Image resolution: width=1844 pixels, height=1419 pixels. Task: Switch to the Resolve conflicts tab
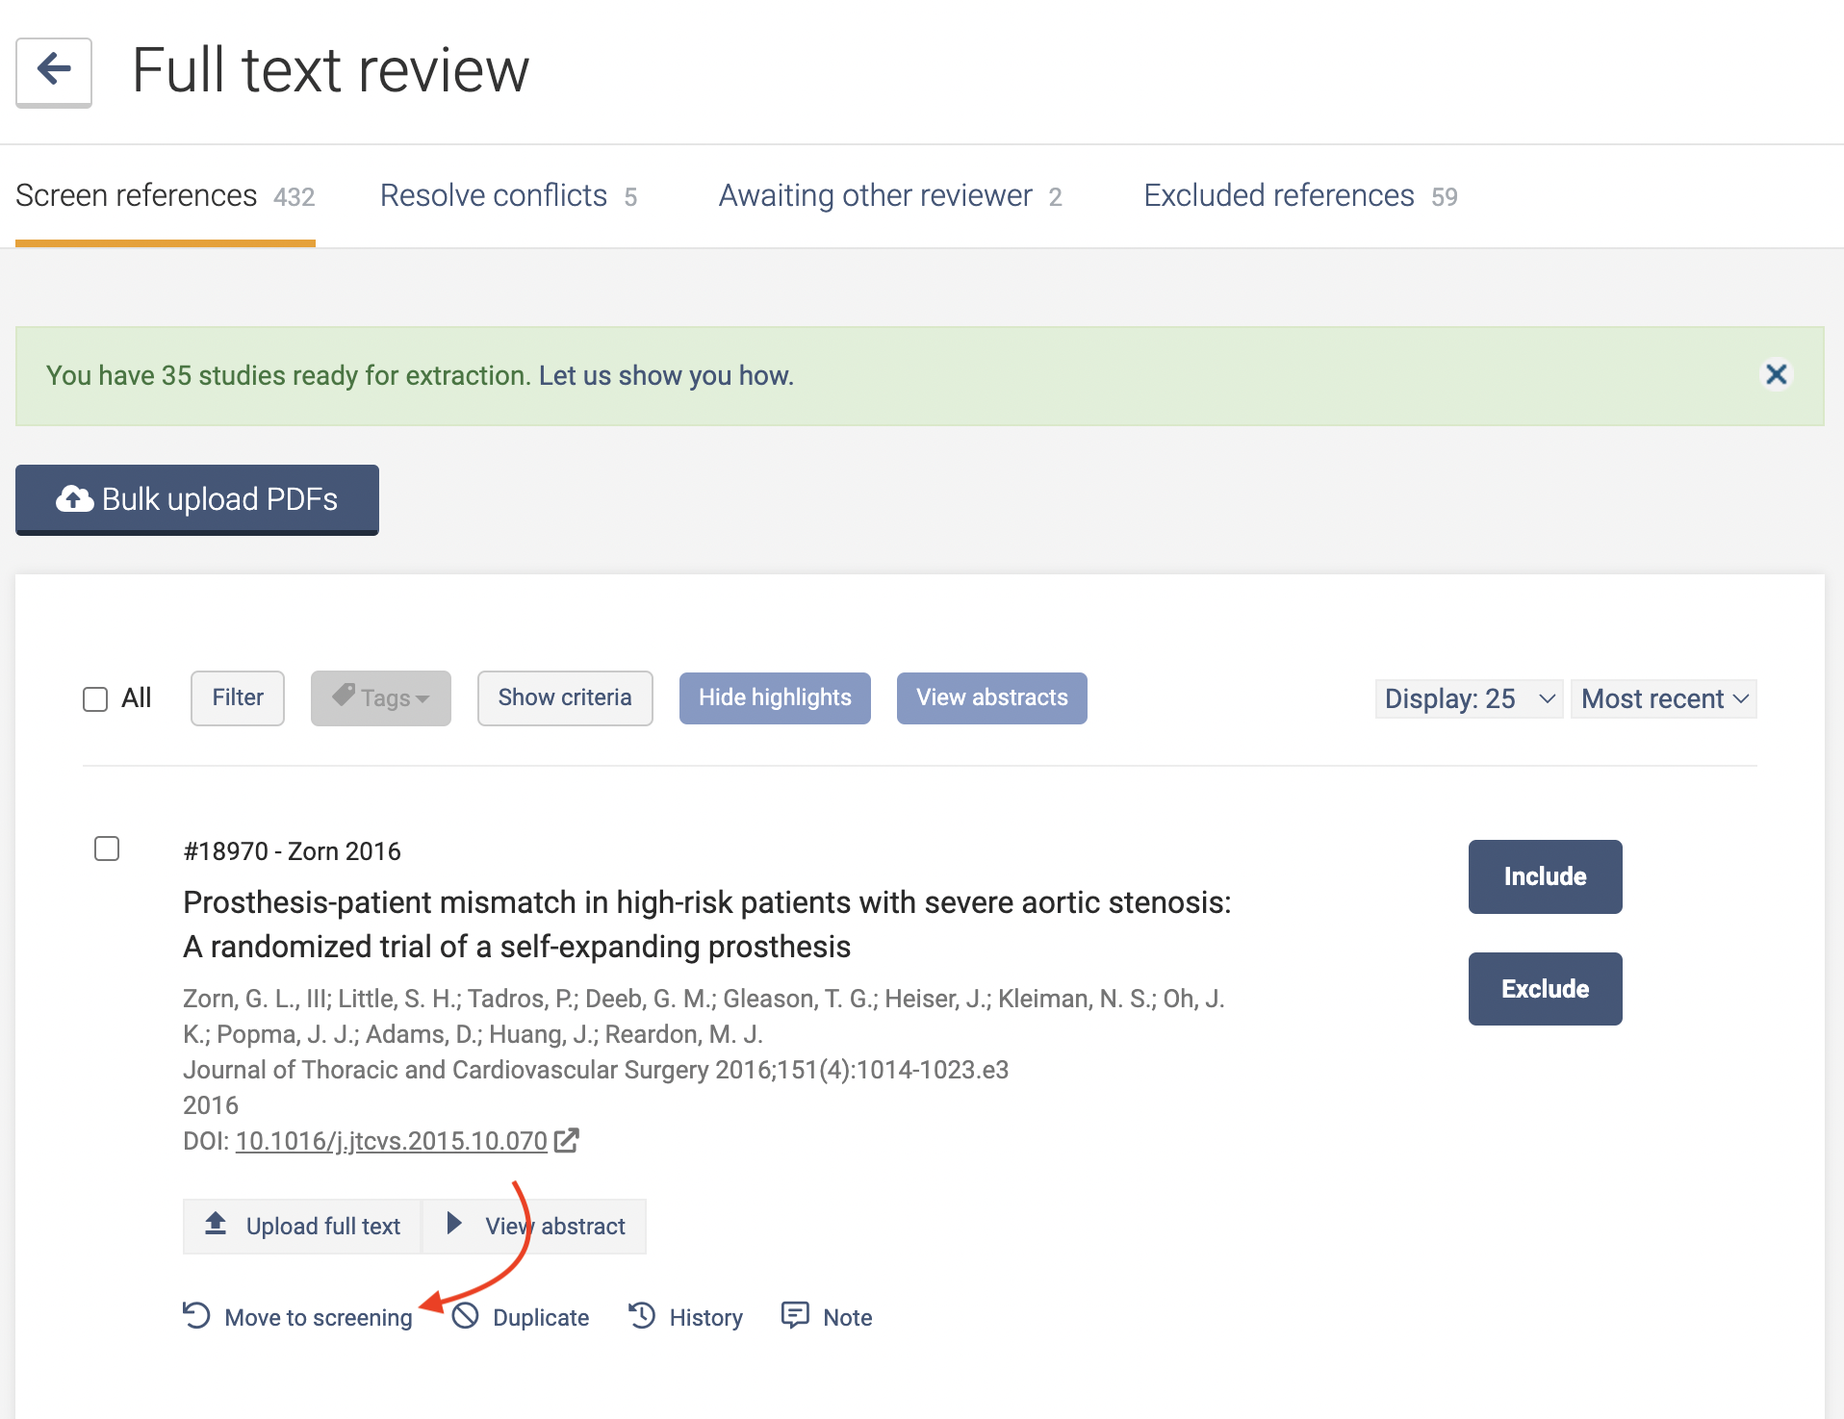coord(509,196)
